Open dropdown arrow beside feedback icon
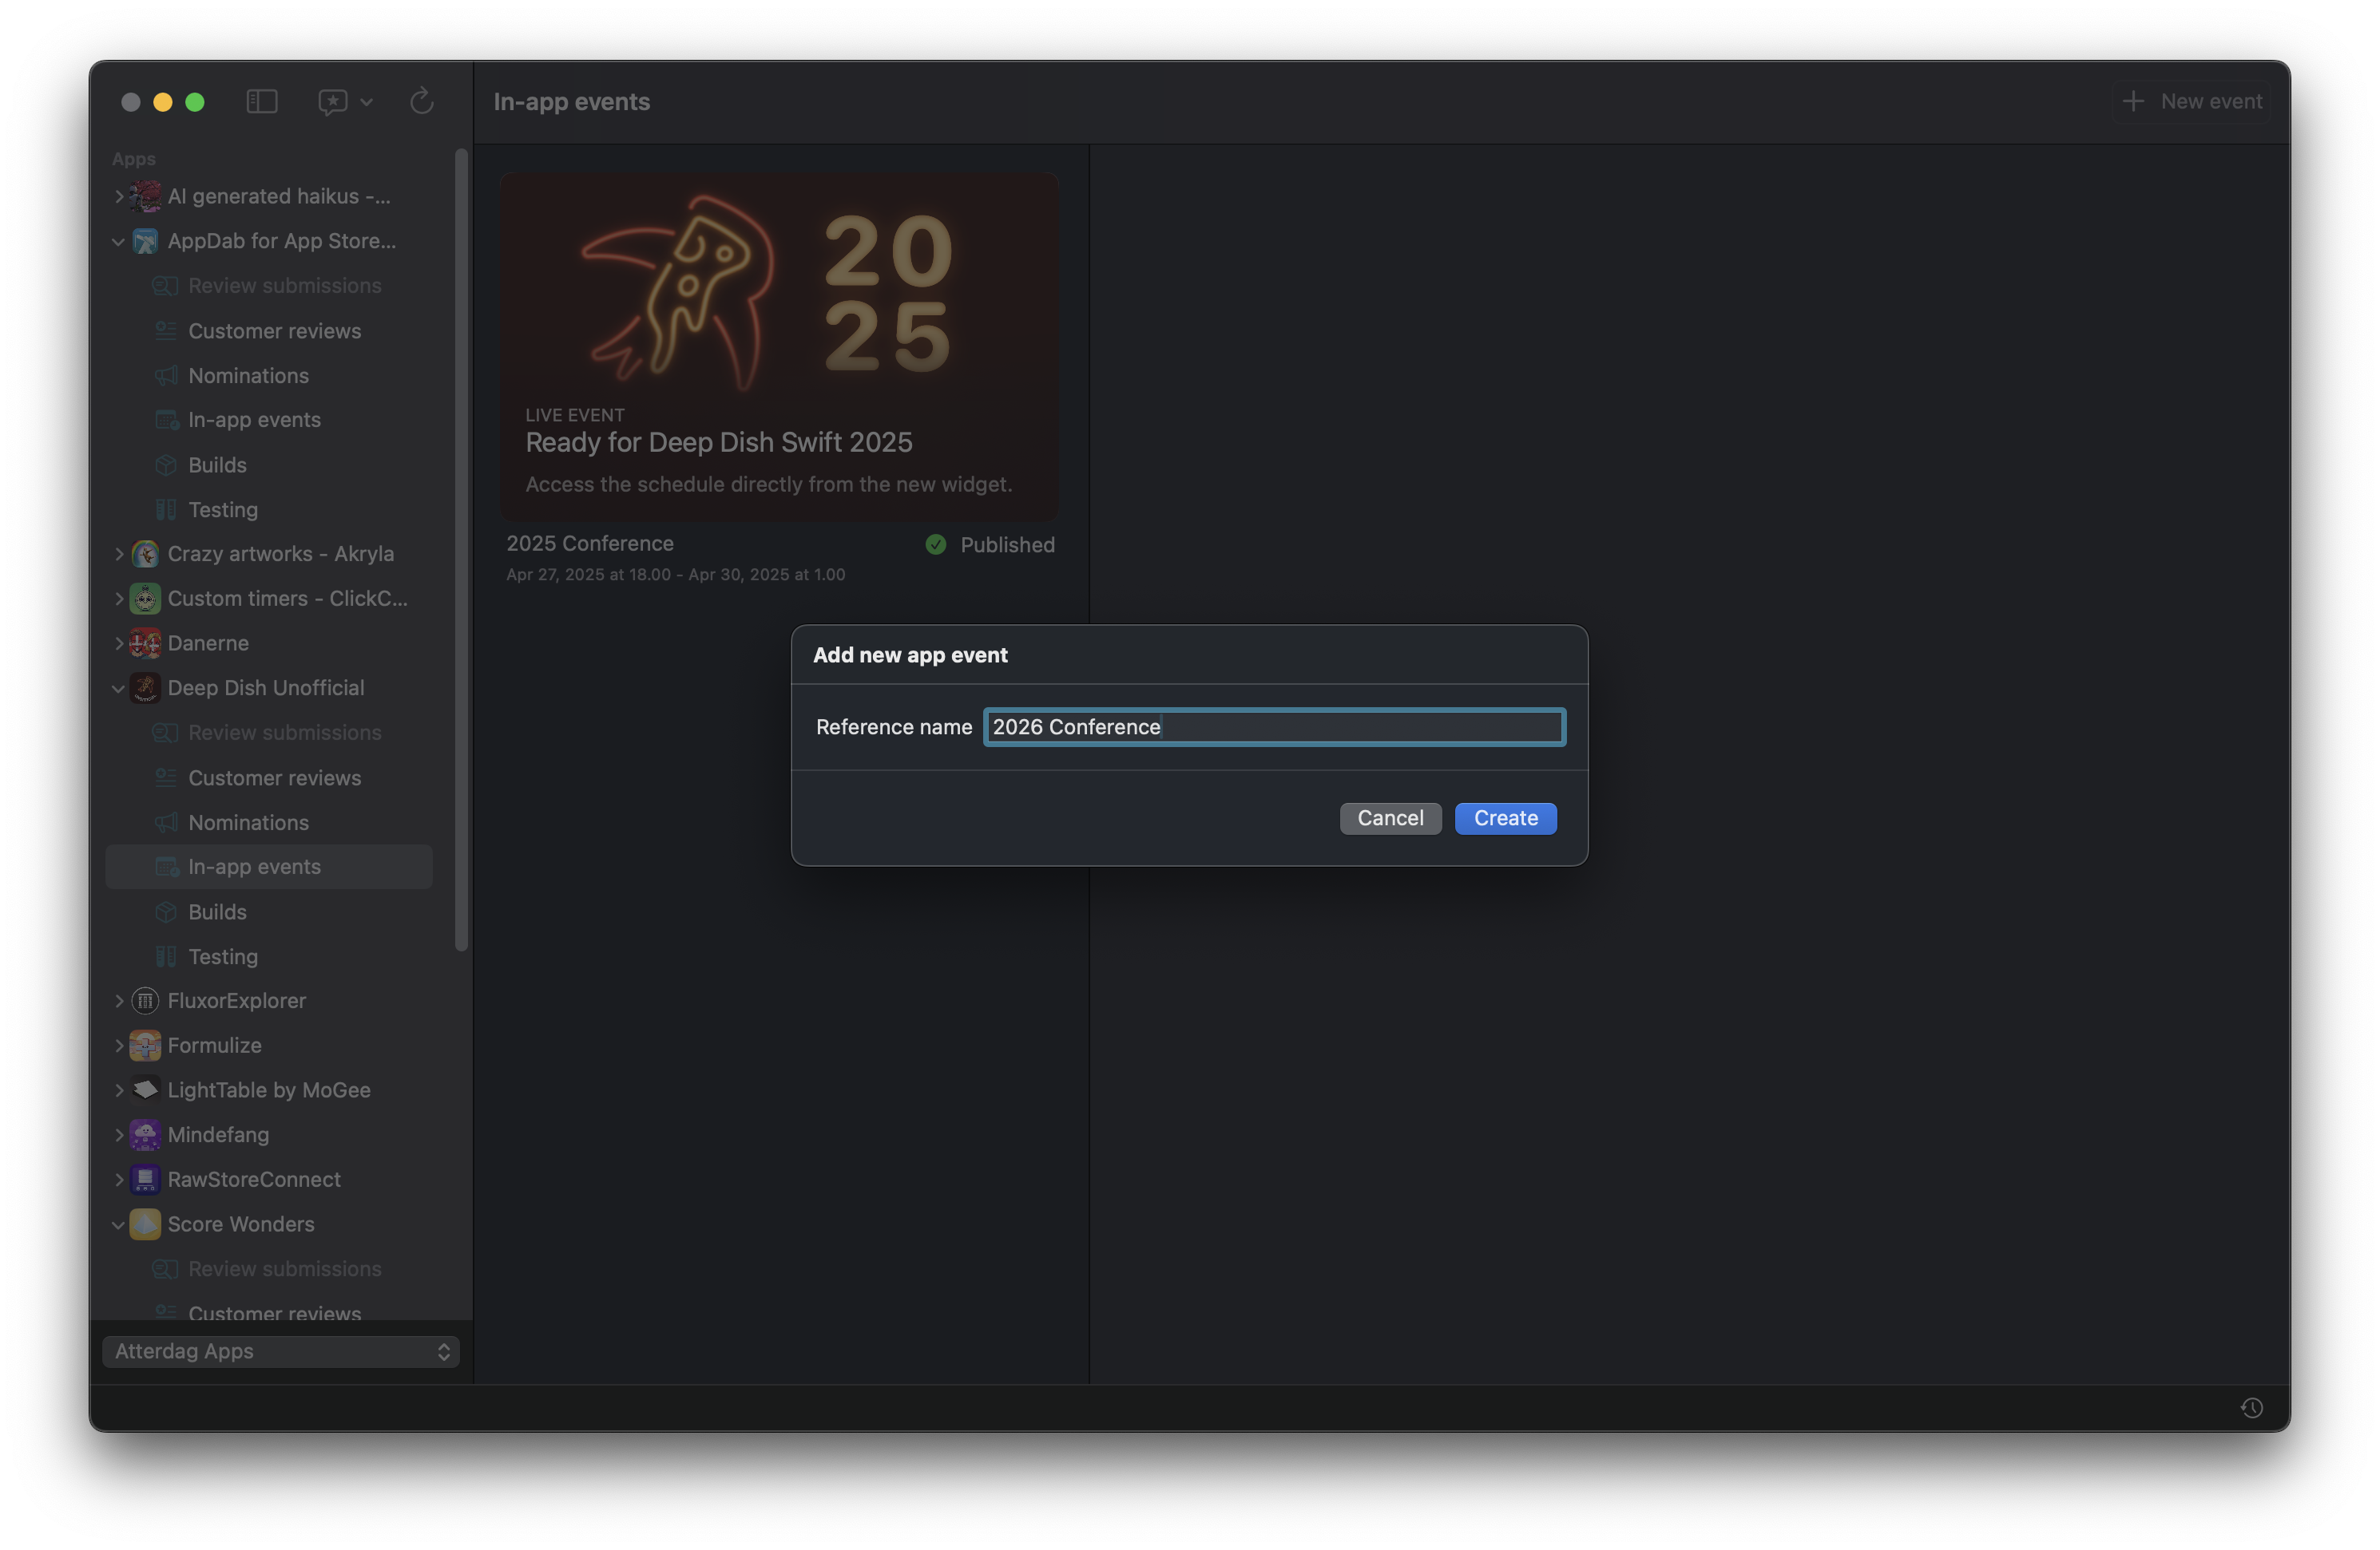The height and width of the screenshot is (1550, 2380). click(366, 102)
